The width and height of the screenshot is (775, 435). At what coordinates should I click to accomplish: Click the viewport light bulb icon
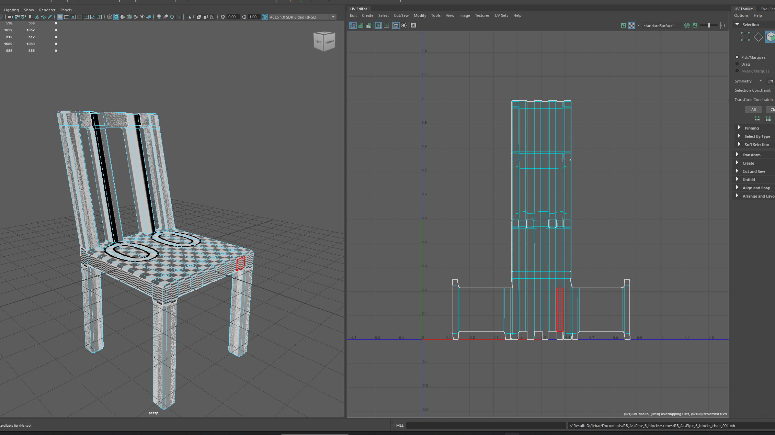coord(142,17)
